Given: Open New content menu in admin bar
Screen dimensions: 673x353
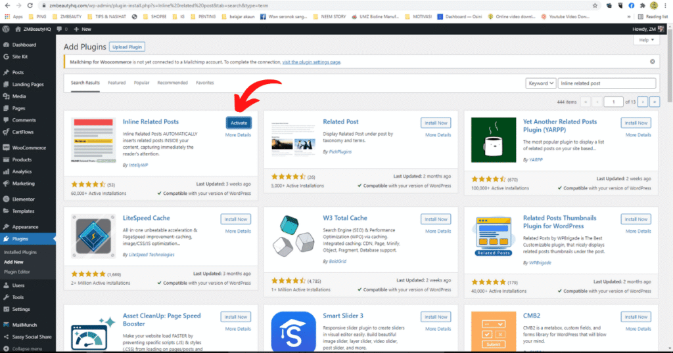Looking at the screenshot, I should [82, 29].
